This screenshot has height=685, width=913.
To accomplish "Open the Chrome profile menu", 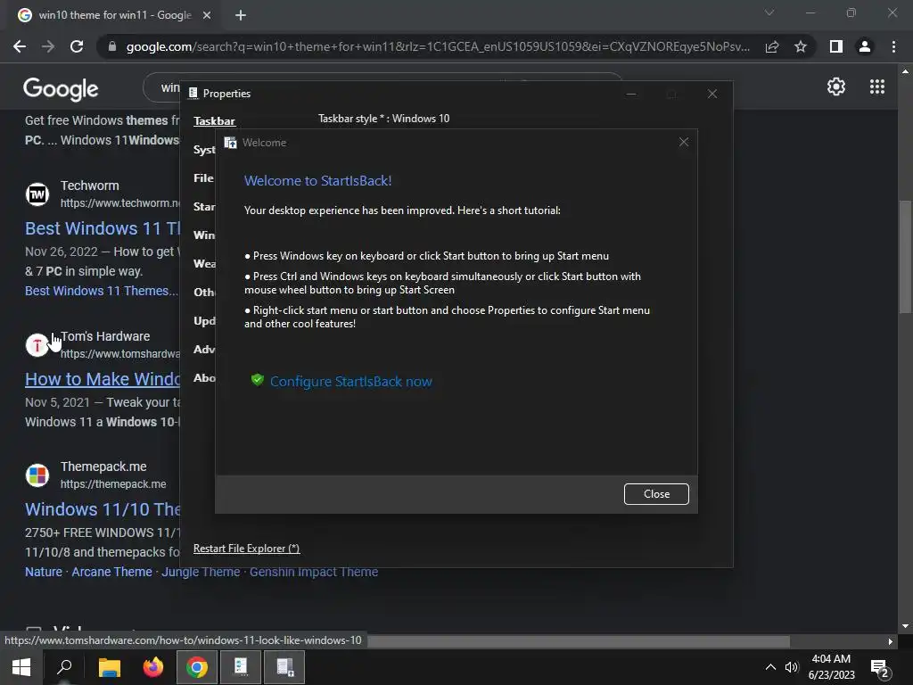I will coord(865,46).
